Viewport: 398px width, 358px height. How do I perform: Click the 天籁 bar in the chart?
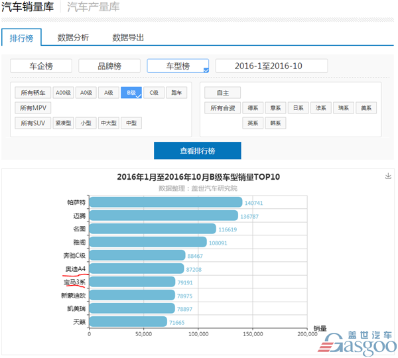click(x=128, y=322)
